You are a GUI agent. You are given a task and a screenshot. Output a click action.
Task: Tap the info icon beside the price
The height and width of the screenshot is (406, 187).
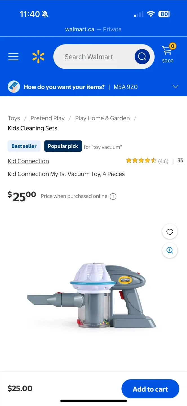click(x=113, y=196)
